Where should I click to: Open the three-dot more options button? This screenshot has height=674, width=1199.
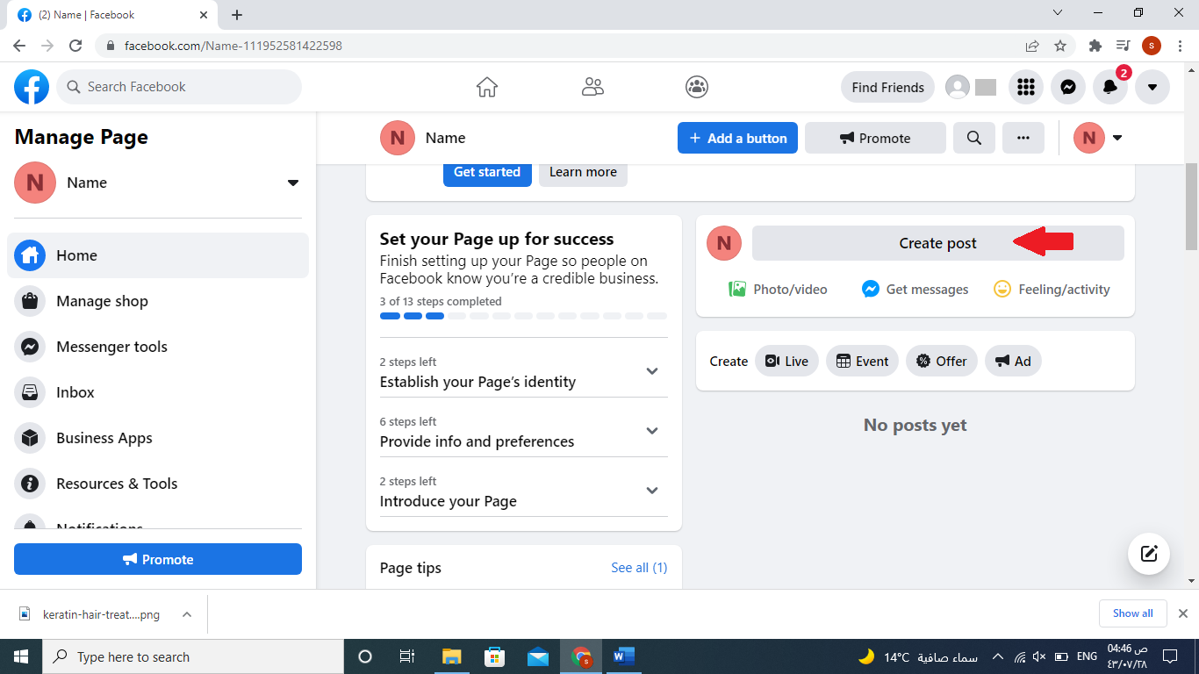pos(1023,138)
